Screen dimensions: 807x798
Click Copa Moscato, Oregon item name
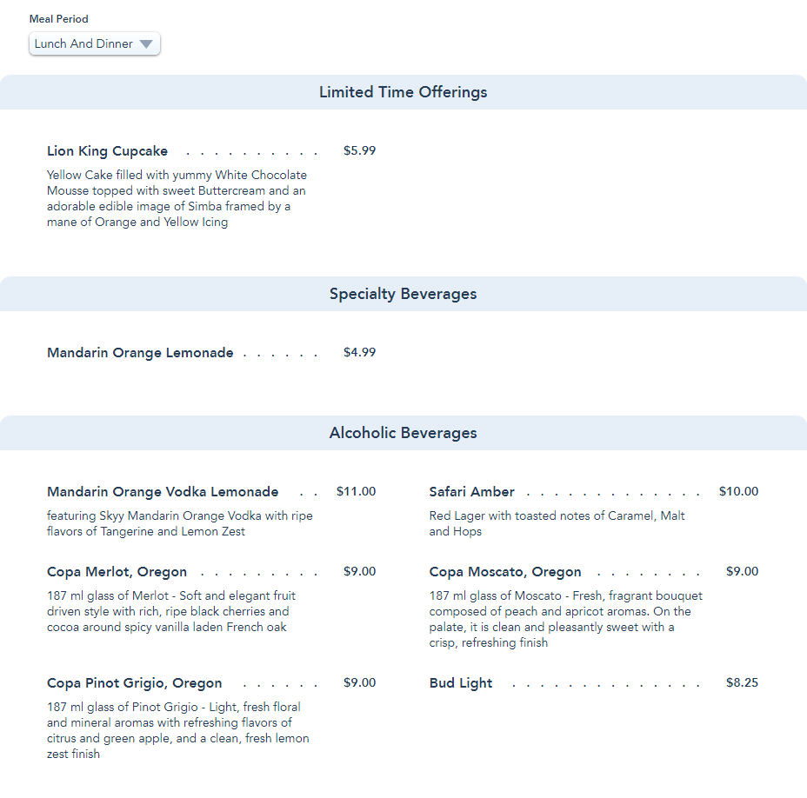pyautogui.click(x=505, y=572)
